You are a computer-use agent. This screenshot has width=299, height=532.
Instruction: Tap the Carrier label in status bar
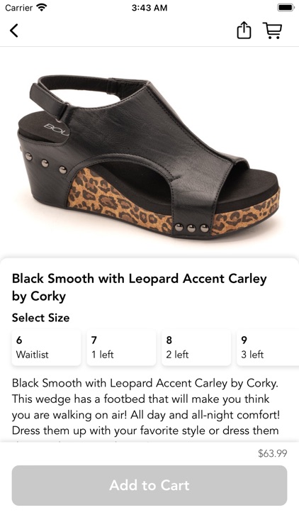[19, 8]
